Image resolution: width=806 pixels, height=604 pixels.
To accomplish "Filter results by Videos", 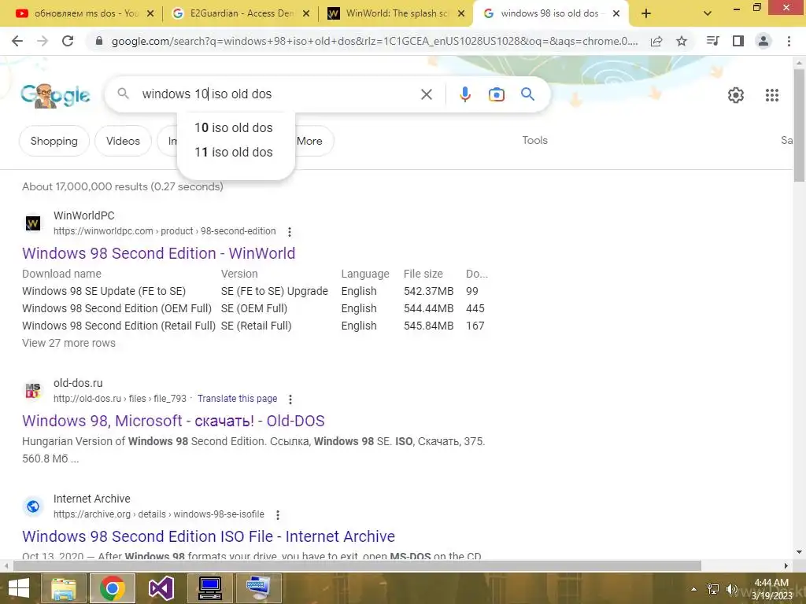I will pyautogui.click(x=123, y=141).
